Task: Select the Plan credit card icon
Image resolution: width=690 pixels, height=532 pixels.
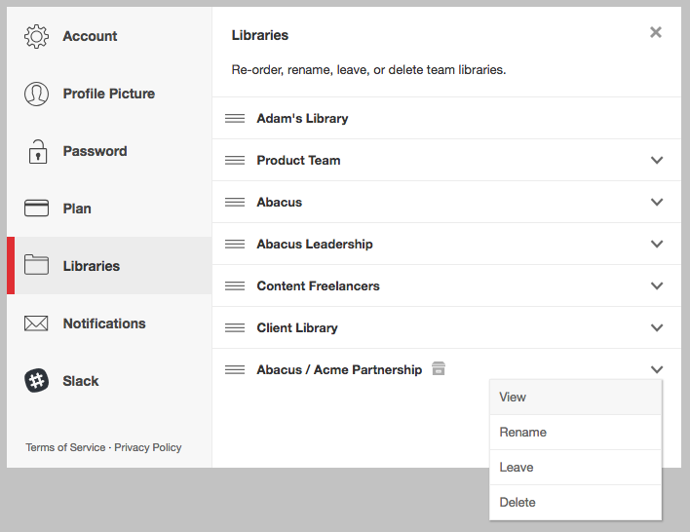Action: coord(36,209)
